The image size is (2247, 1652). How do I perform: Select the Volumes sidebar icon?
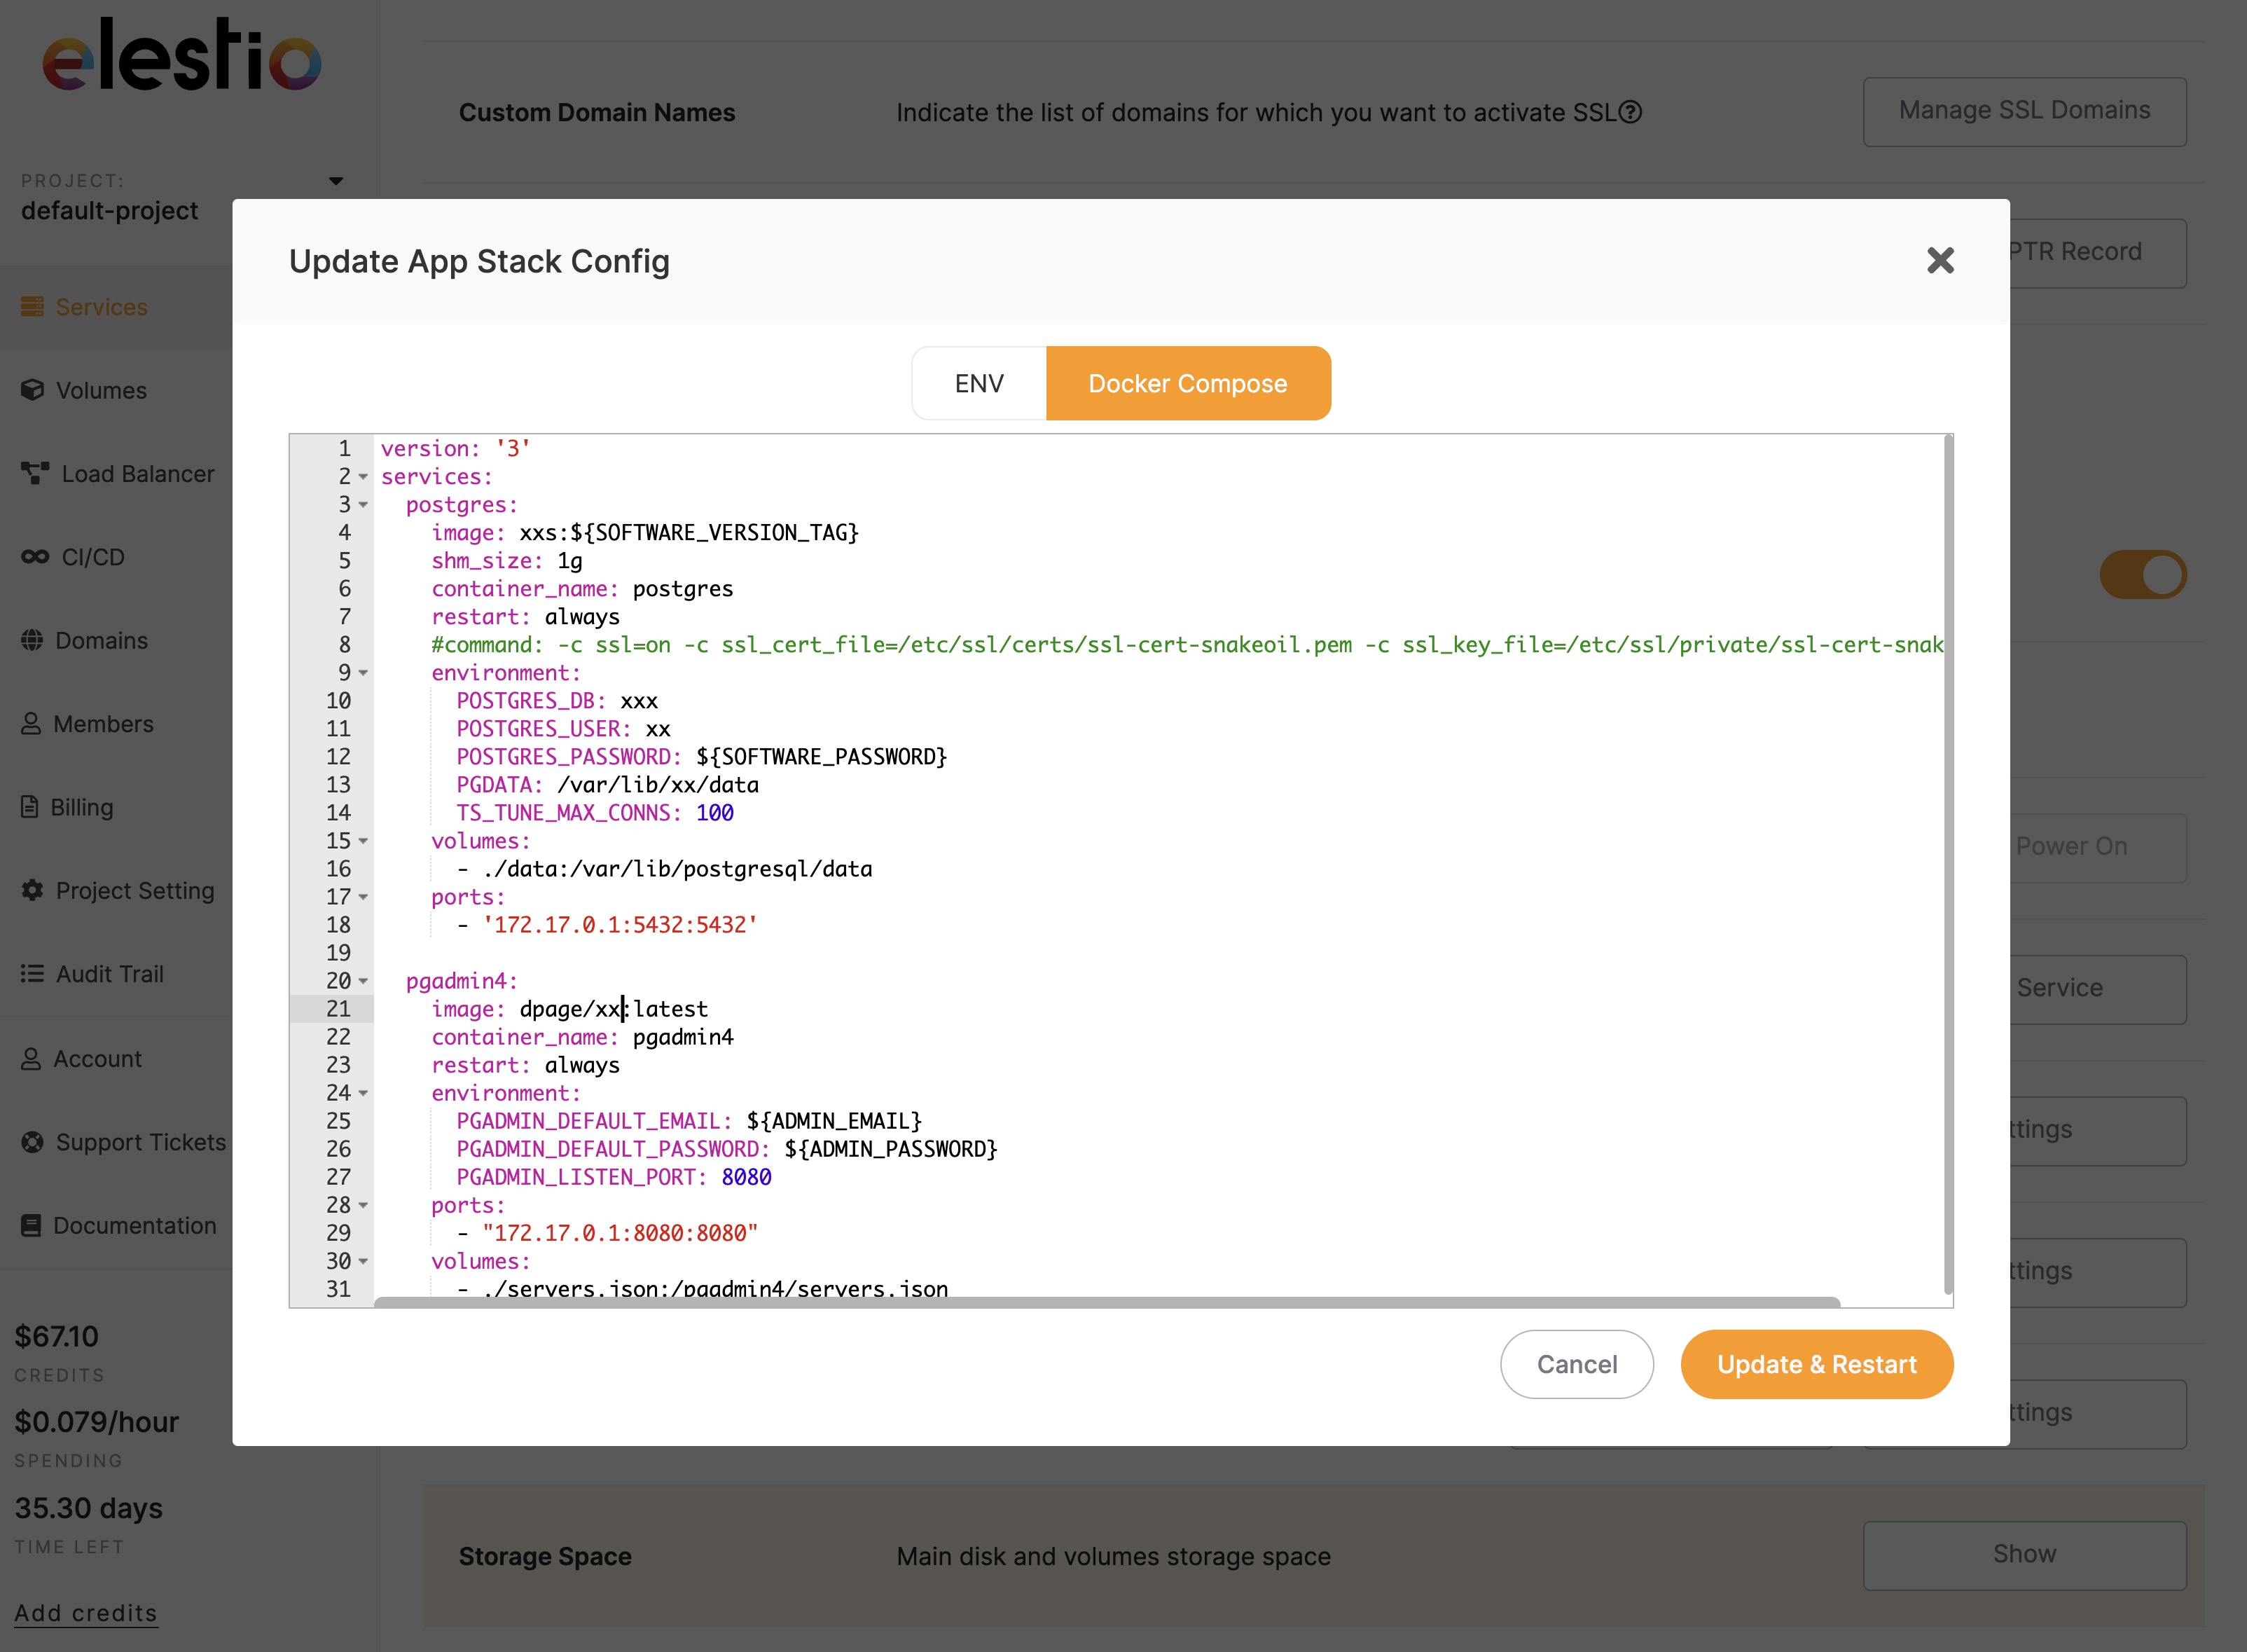click(33, 390)
